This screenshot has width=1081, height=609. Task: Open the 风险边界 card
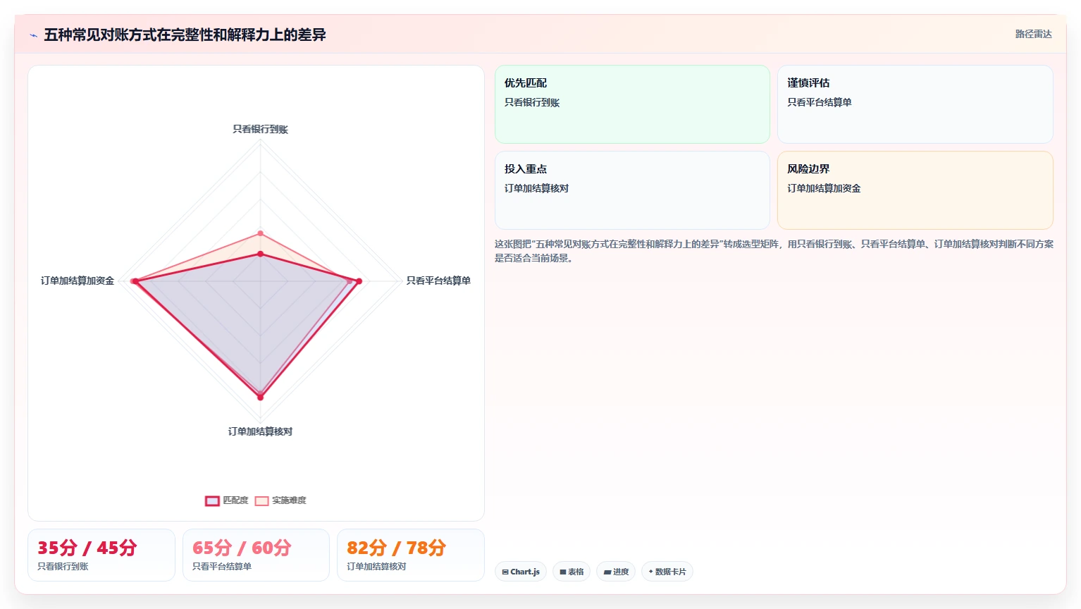(915, 190)
